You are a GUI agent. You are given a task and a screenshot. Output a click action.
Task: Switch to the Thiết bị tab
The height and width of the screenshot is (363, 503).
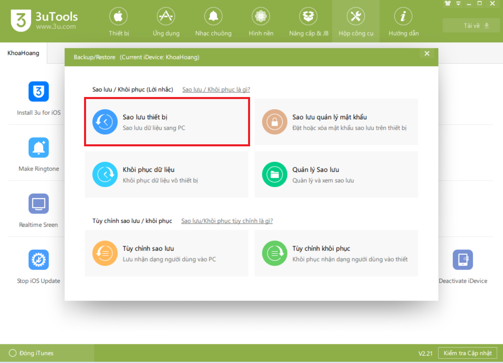click(118, 22)
